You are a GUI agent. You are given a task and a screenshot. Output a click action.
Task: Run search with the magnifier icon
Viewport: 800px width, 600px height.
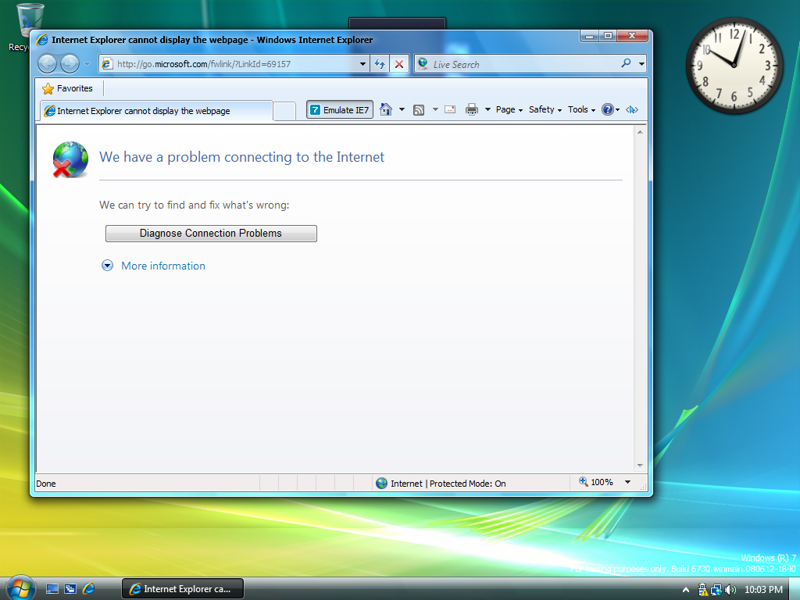coord(626,63)
